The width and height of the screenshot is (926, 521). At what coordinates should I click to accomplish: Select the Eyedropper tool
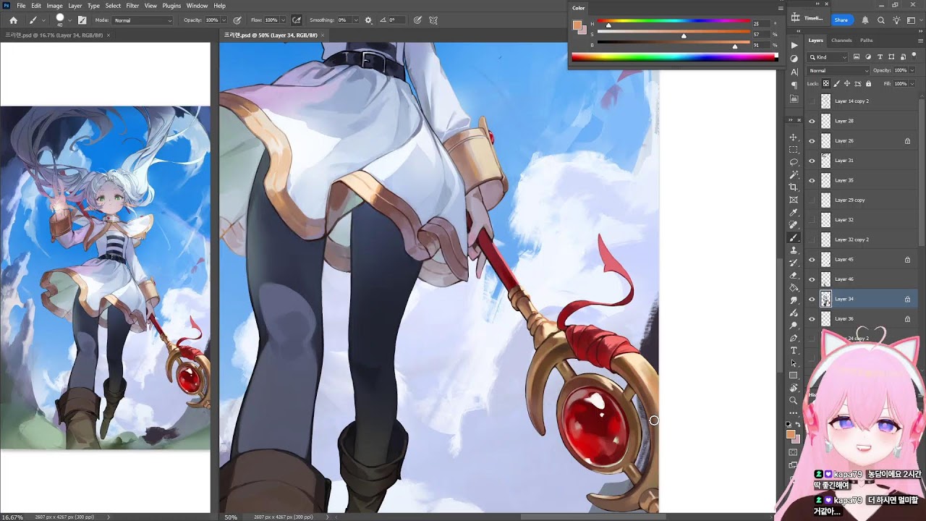point(794,213)
